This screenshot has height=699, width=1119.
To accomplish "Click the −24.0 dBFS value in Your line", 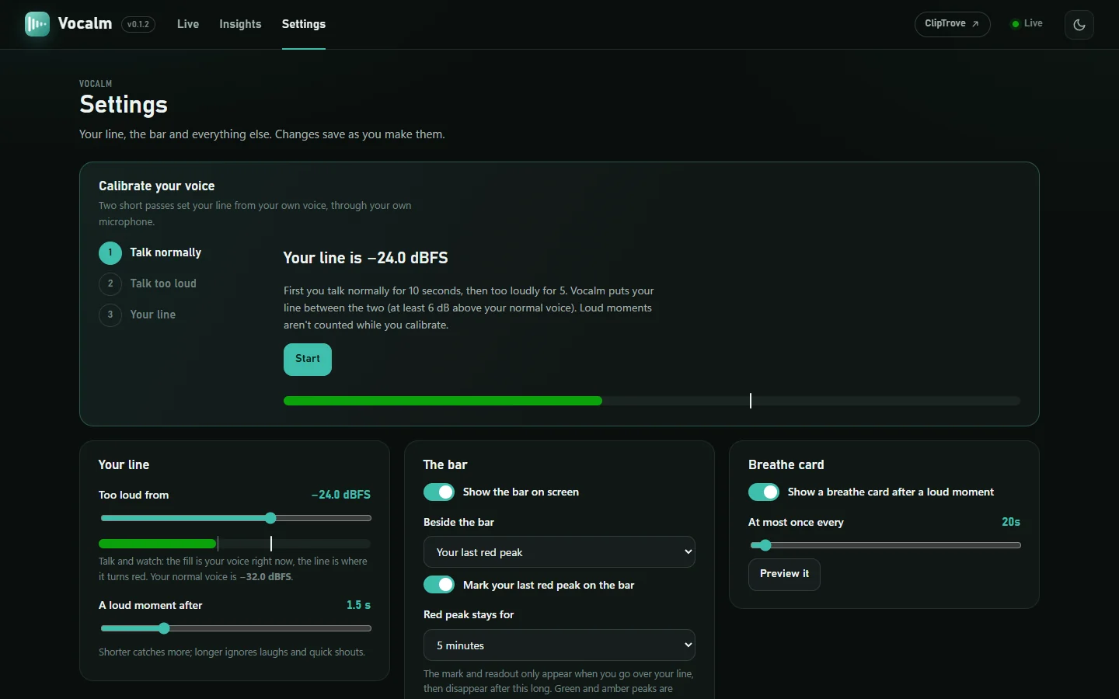I will 341,495.
